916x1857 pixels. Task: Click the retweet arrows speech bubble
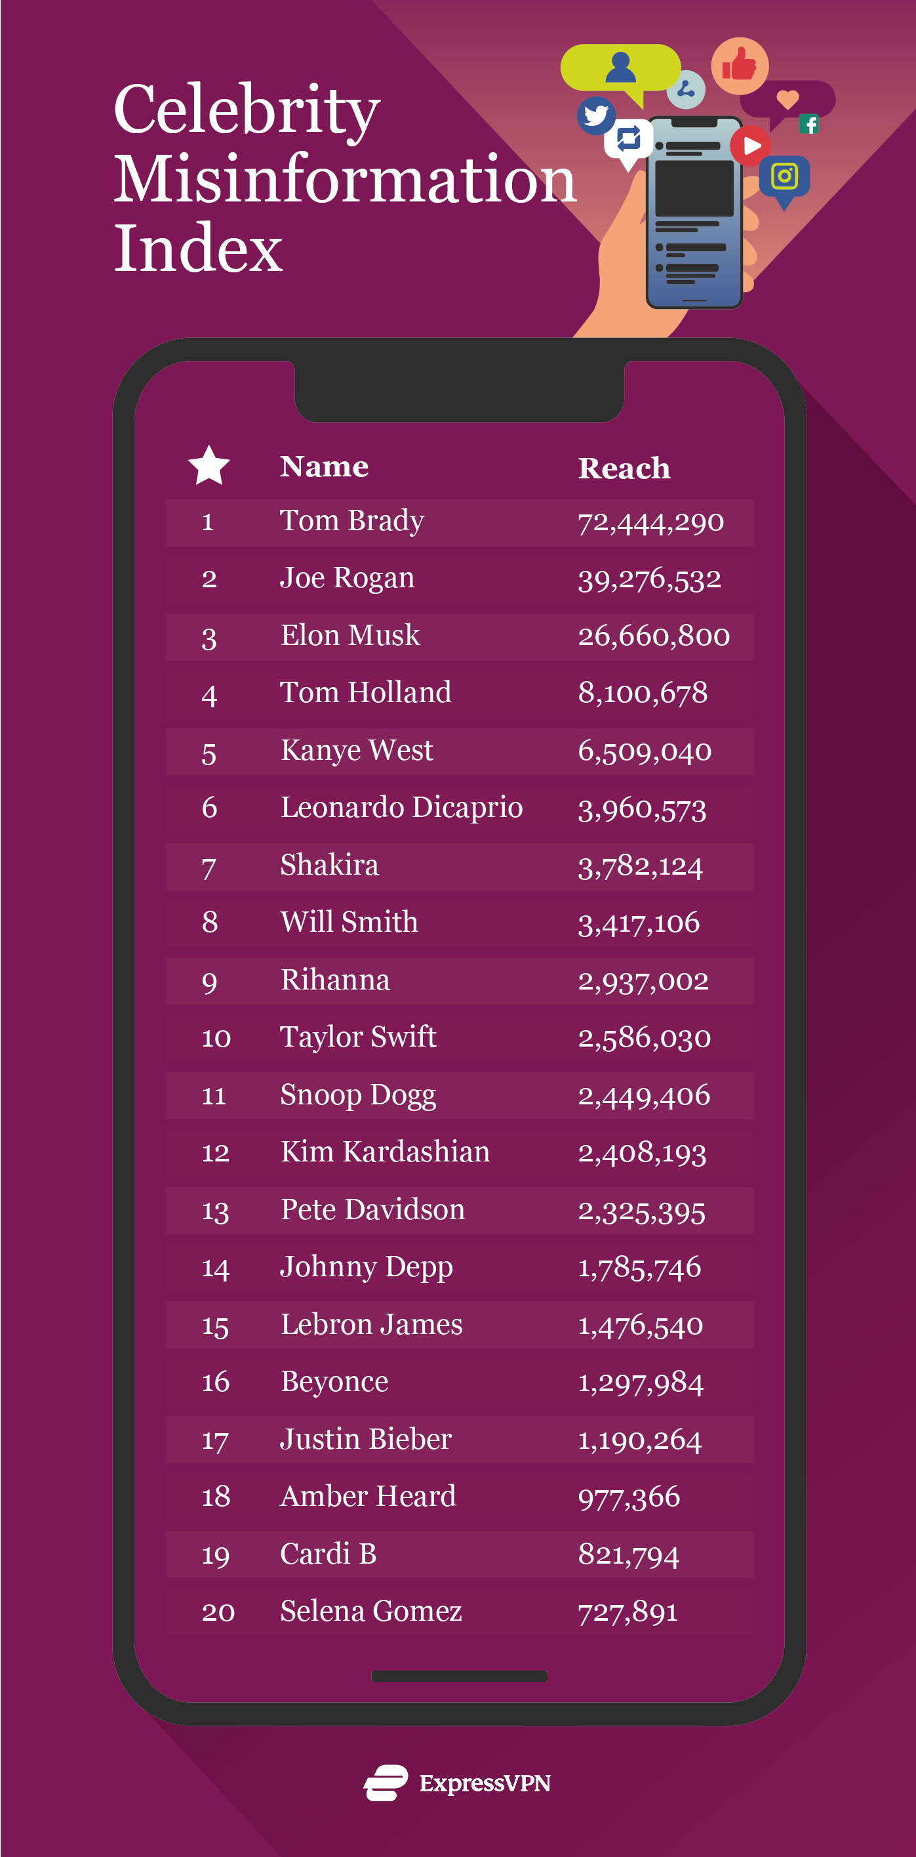pos(629,138)
